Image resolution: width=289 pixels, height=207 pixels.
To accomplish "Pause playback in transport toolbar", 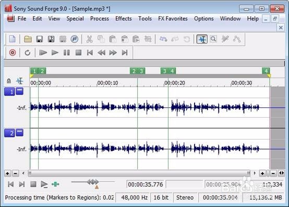I will click(x=67, y=53).
